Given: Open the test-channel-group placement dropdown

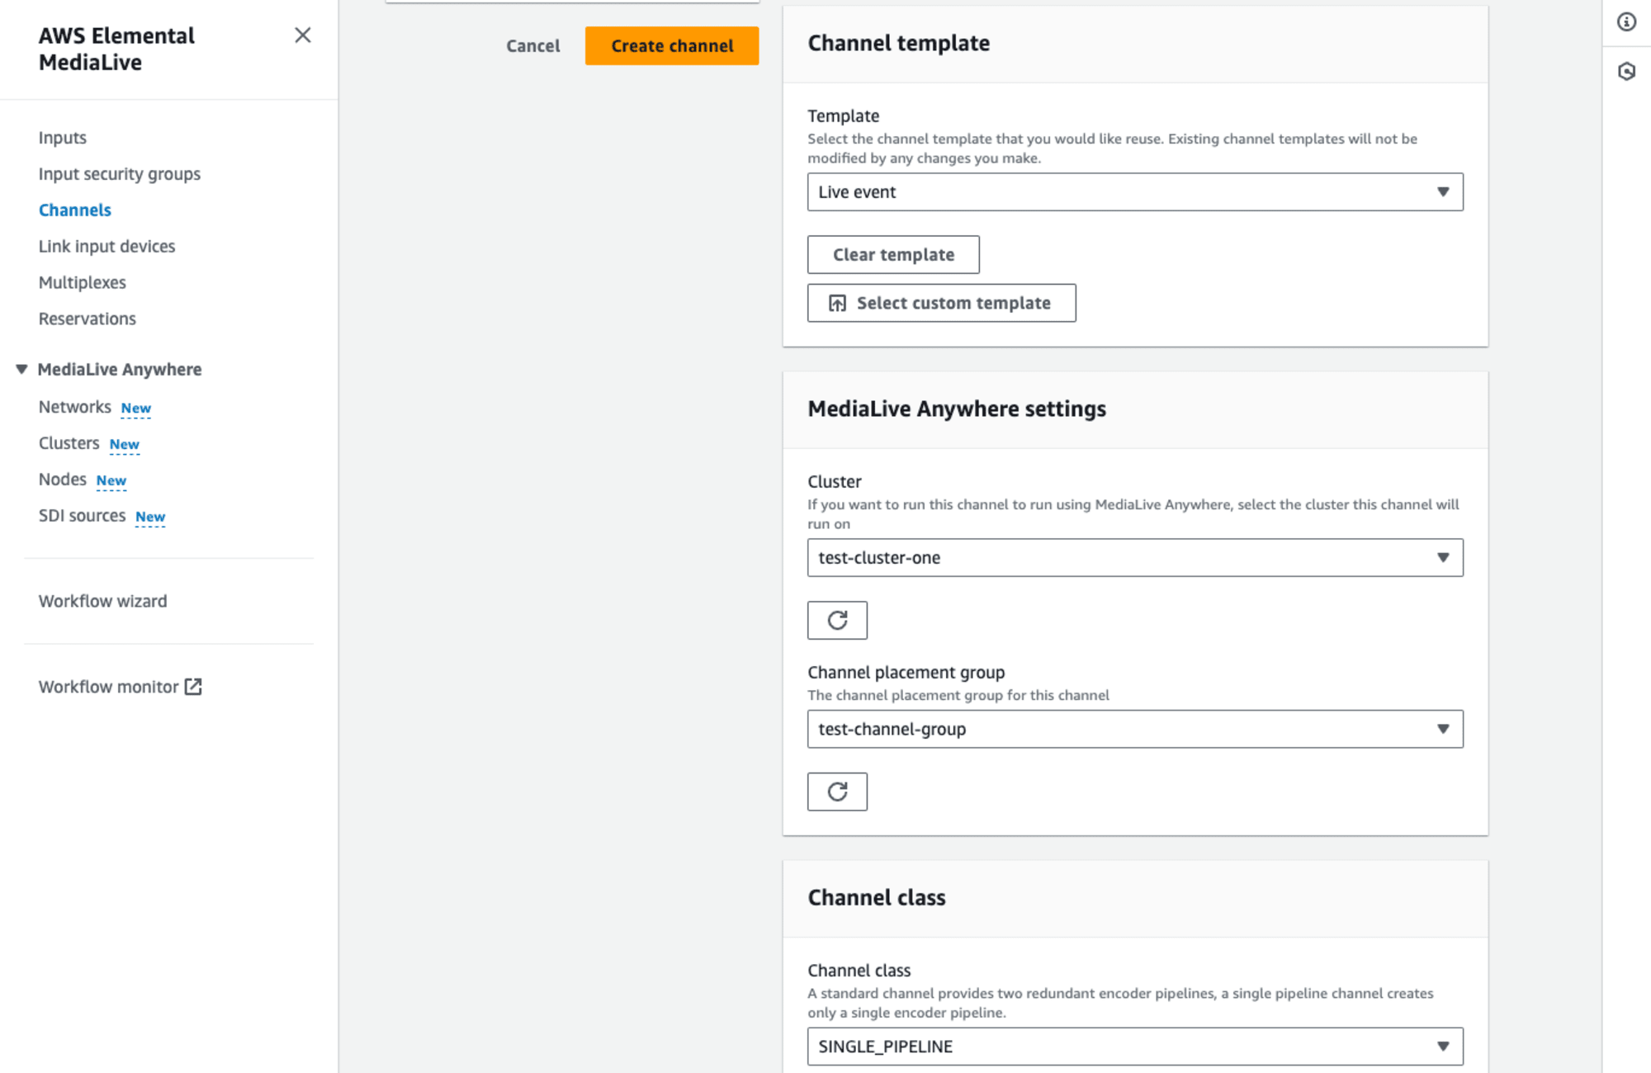Looking at the screenshot, I should (1135, 729).
